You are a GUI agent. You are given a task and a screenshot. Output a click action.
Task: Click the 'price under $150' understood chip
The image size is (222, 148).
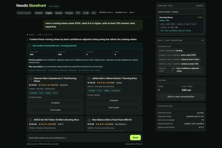click(177, 55)
